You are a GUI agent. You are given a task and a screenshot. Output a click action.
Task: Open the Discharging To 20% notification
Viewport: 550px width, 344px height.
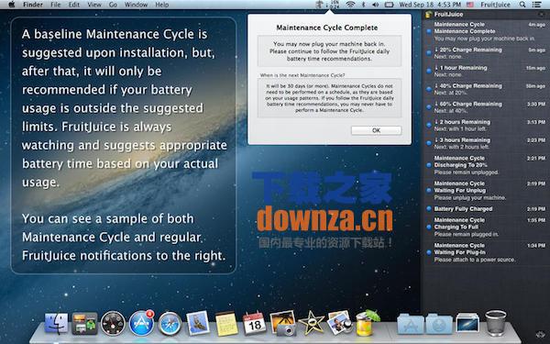[x=486, y=165]
